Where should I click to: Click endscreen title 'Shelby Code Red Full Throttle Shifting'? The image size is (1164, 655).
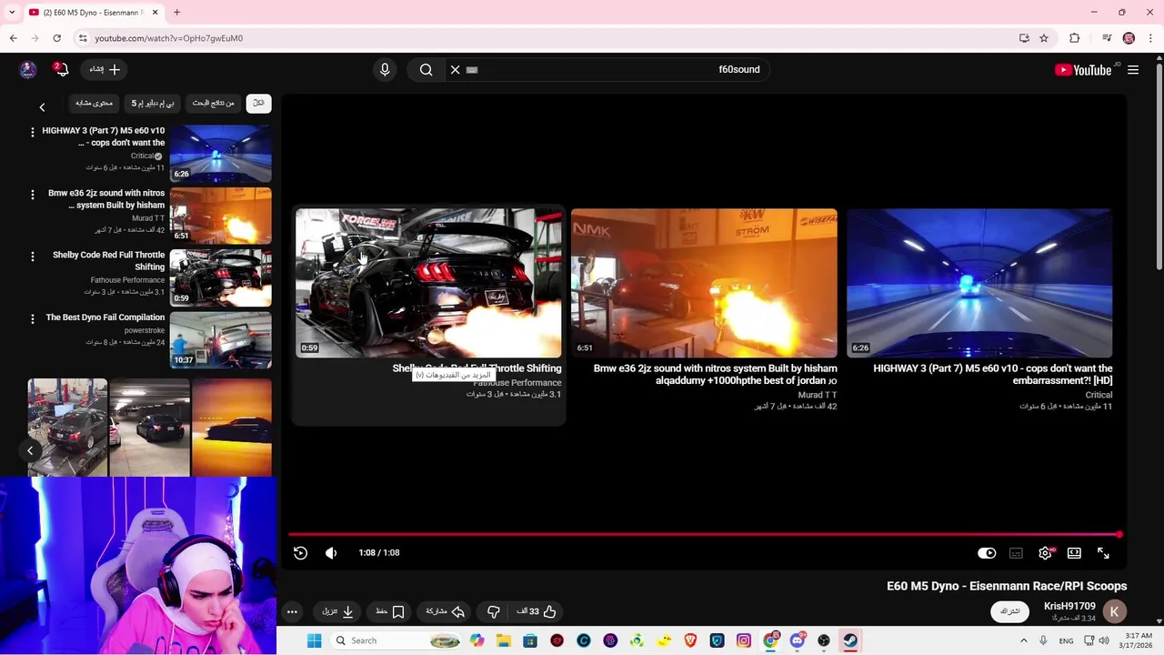477,368
